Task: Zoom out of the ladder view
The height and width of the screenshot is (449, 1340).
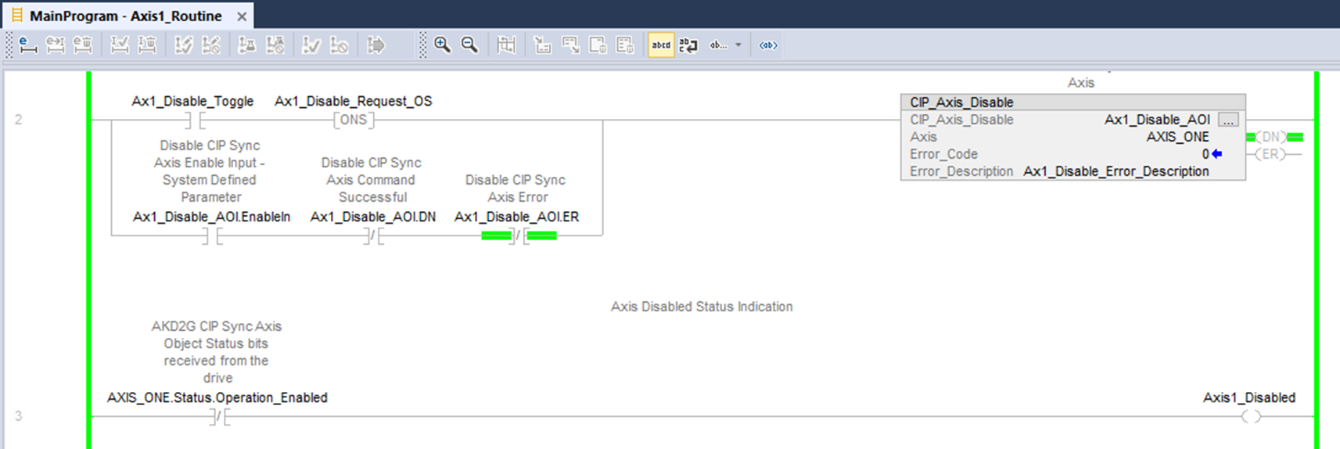Action: click(x=469, y=45)
